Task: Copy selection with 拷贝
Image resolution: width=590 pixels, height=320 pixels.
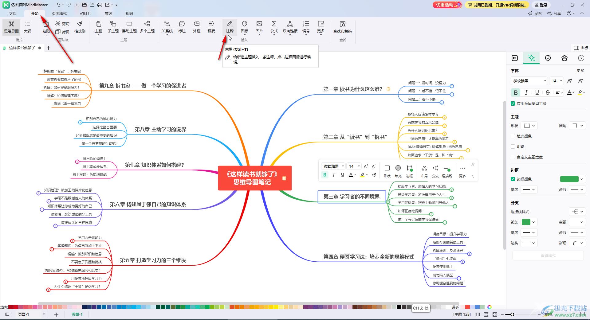Action: point(62,32)
